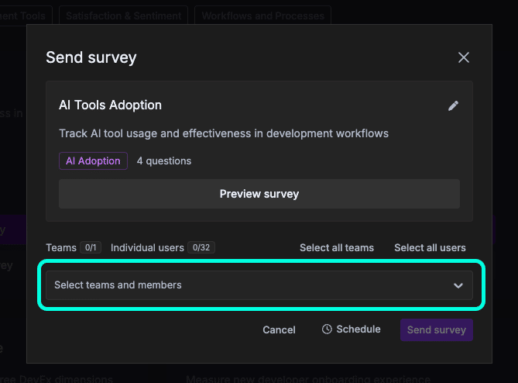Expand dropdown using the chevron arrow
The width and height of the screenshot is (518, 383).
458,285
